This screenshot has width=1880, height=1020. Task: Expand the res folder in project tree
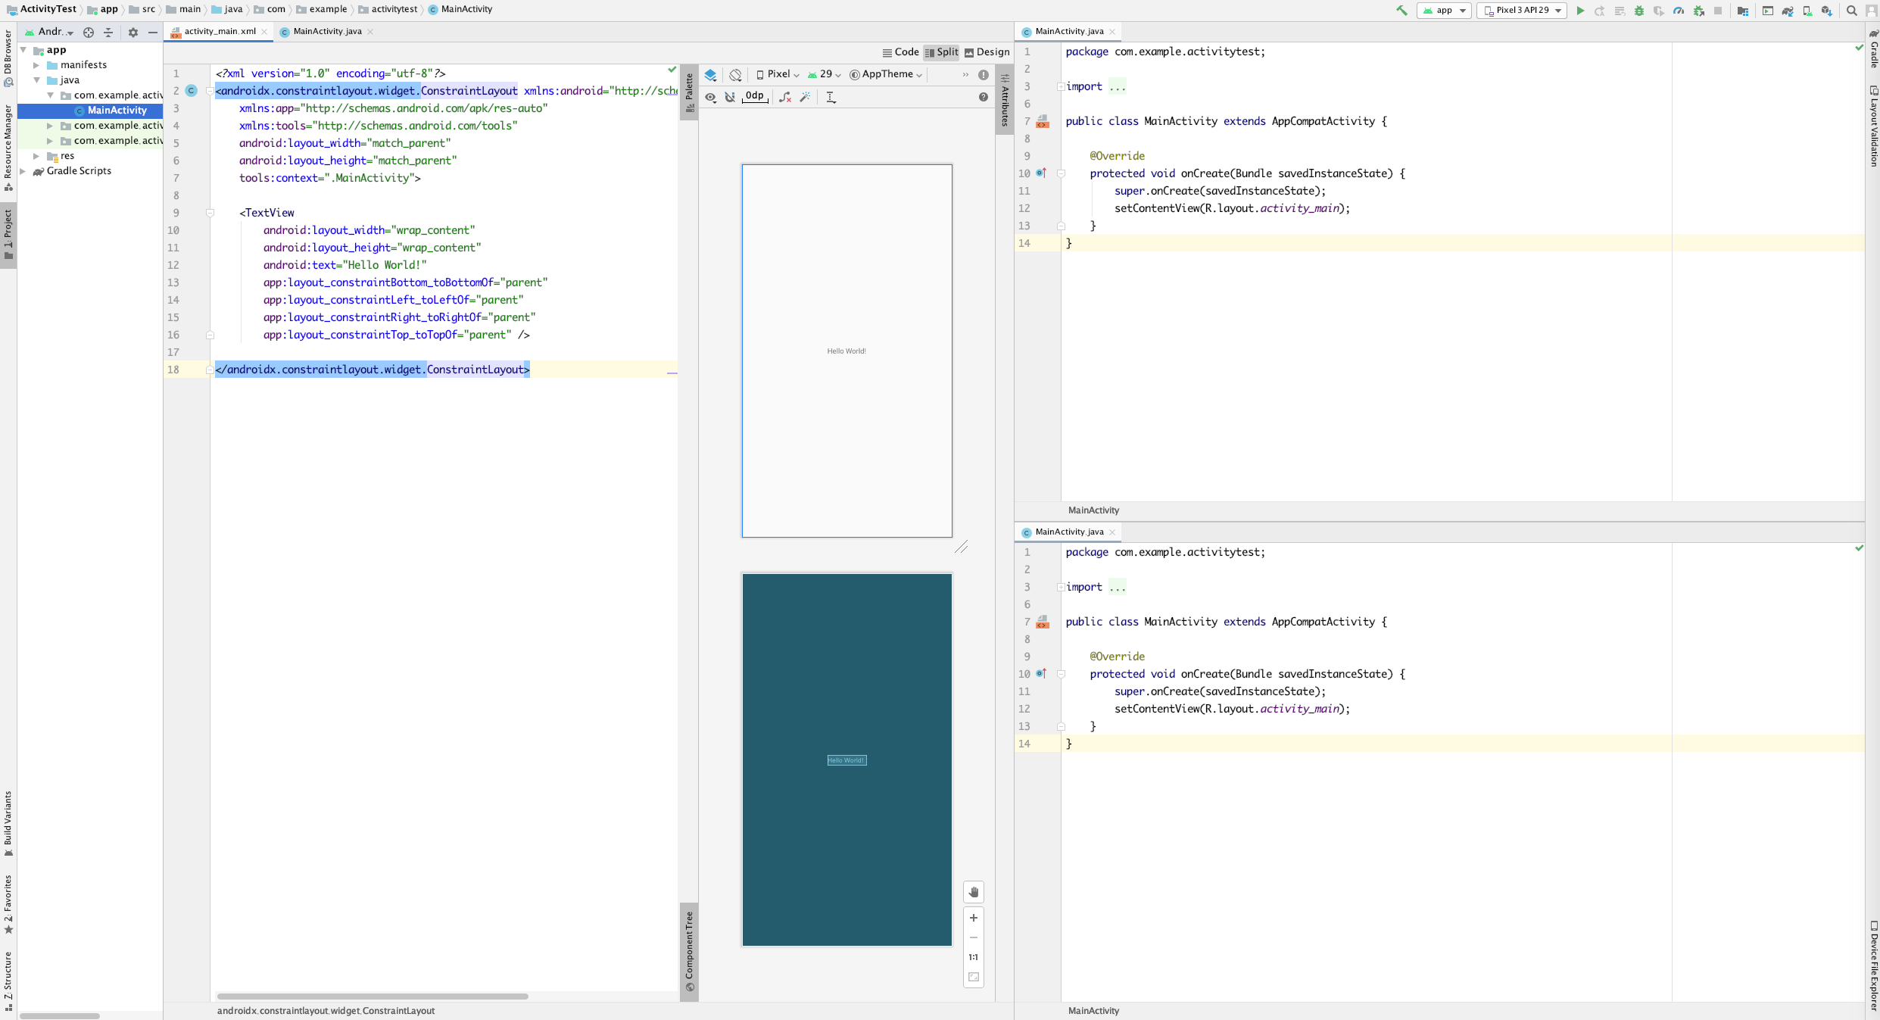coord(36,156)
